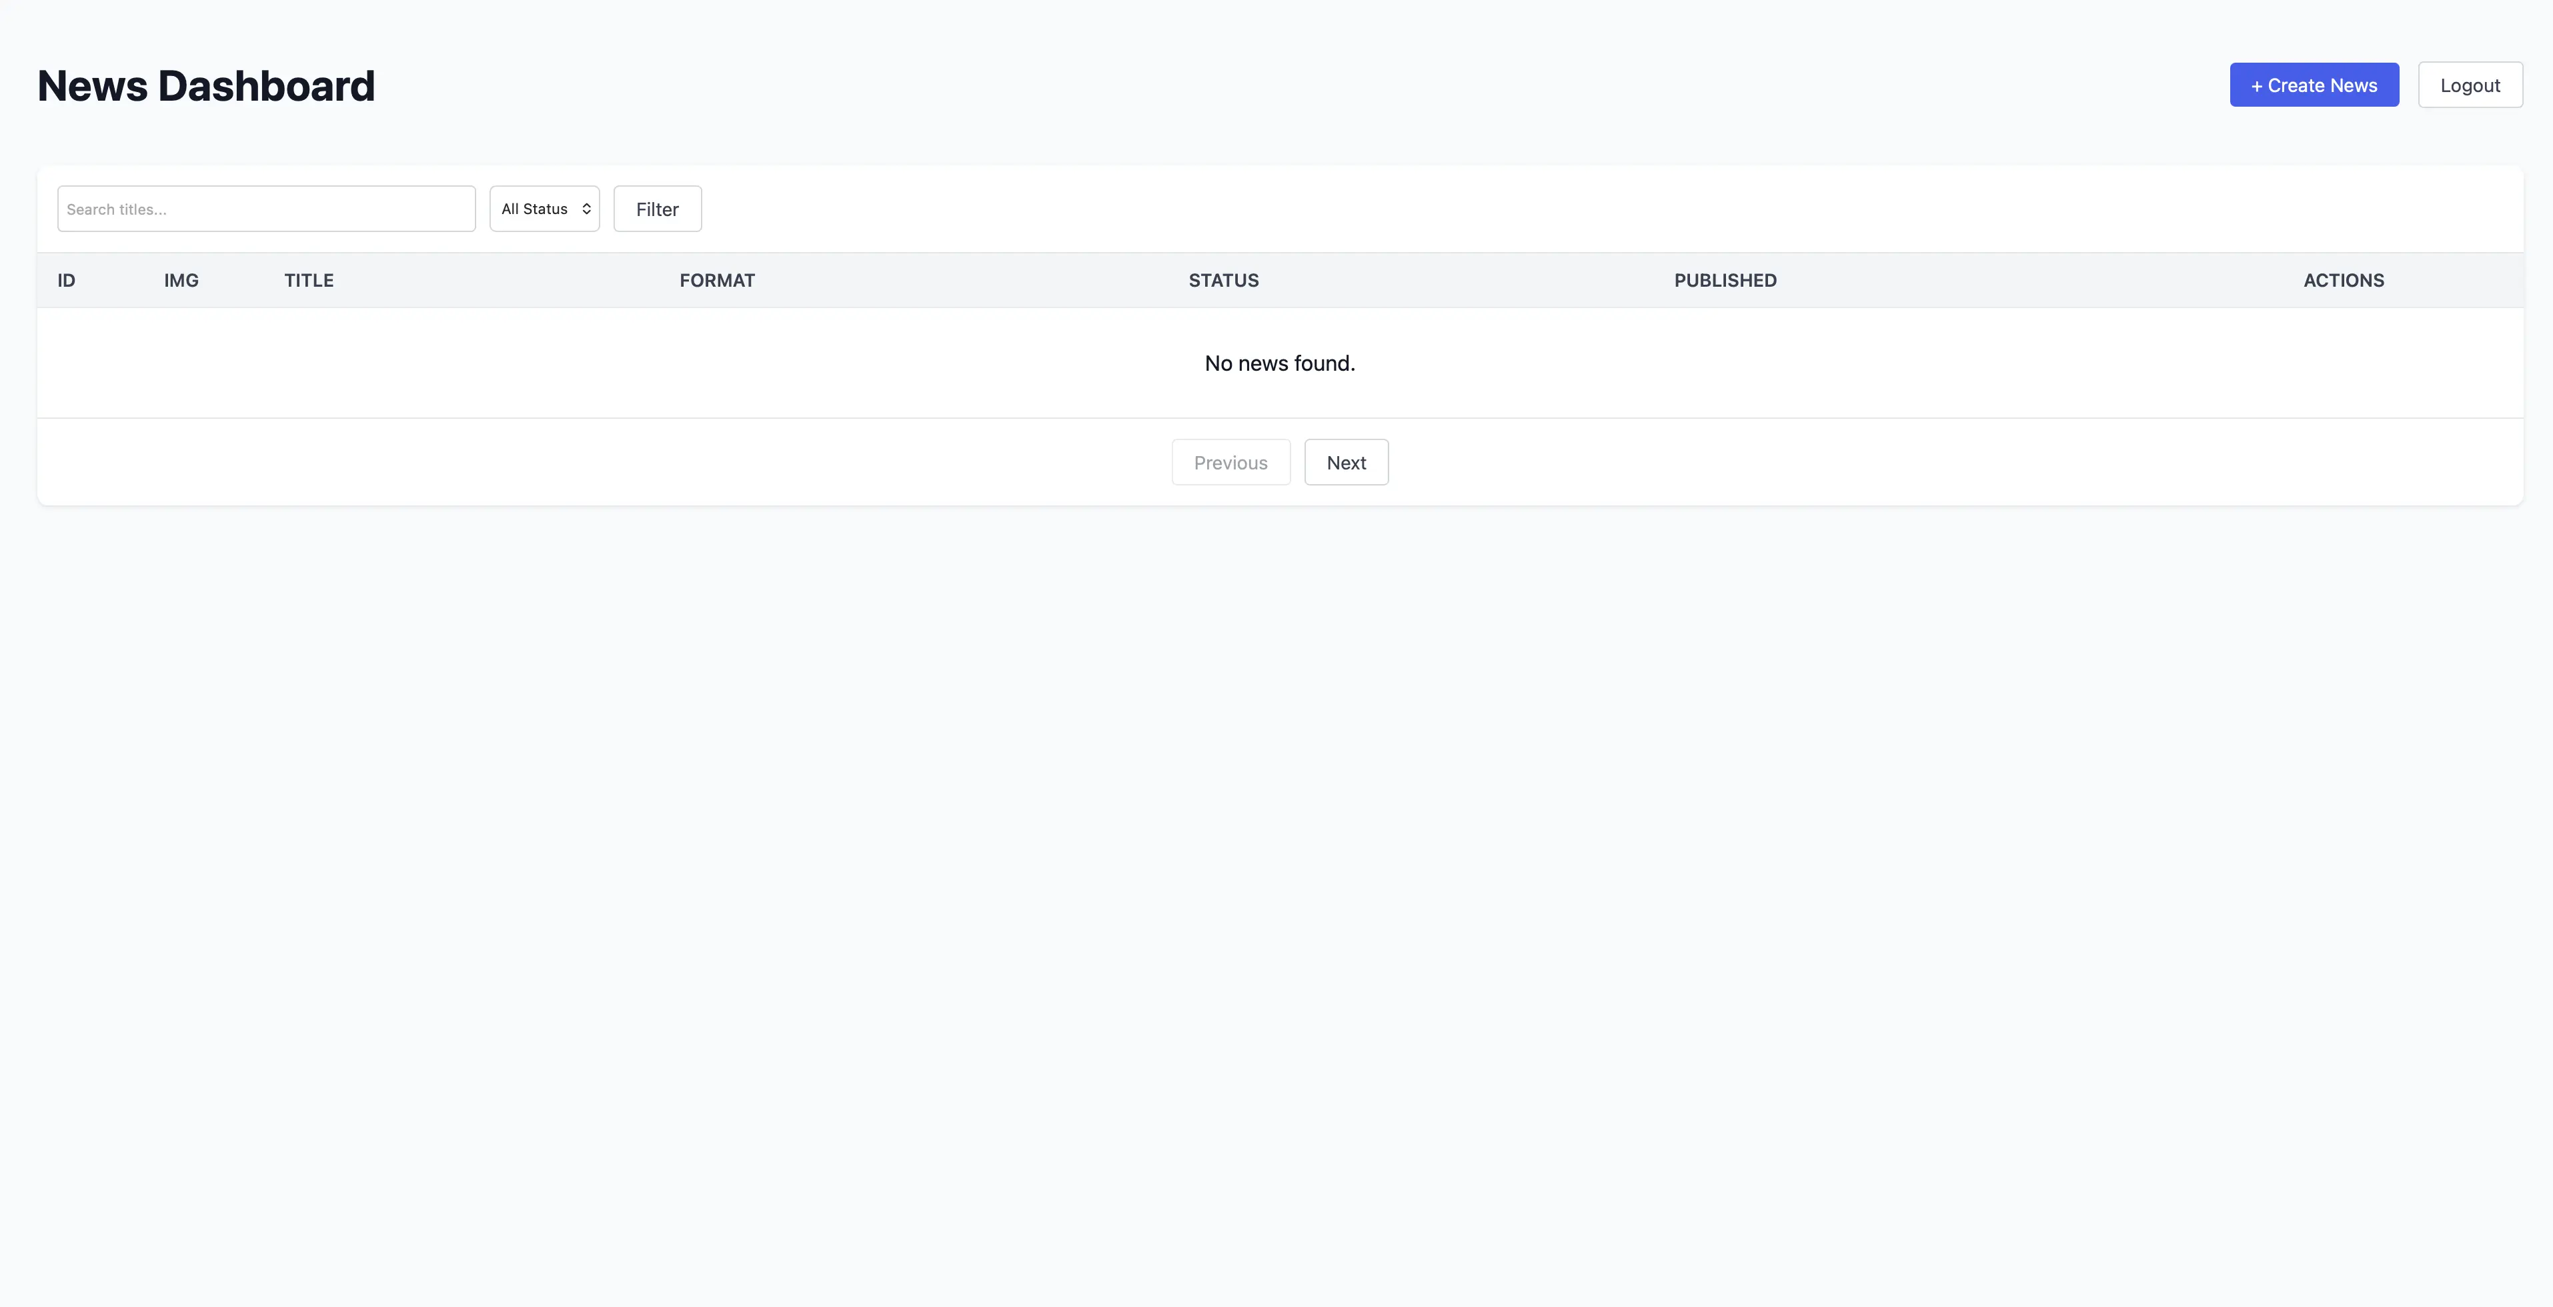Click the plus sign on Create News
The image size is (2553, 1307).
pyautogui.click(x=2257, y=86)
